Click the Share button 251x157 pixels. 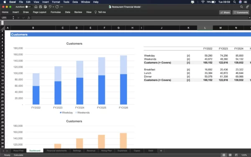point(225,13)
